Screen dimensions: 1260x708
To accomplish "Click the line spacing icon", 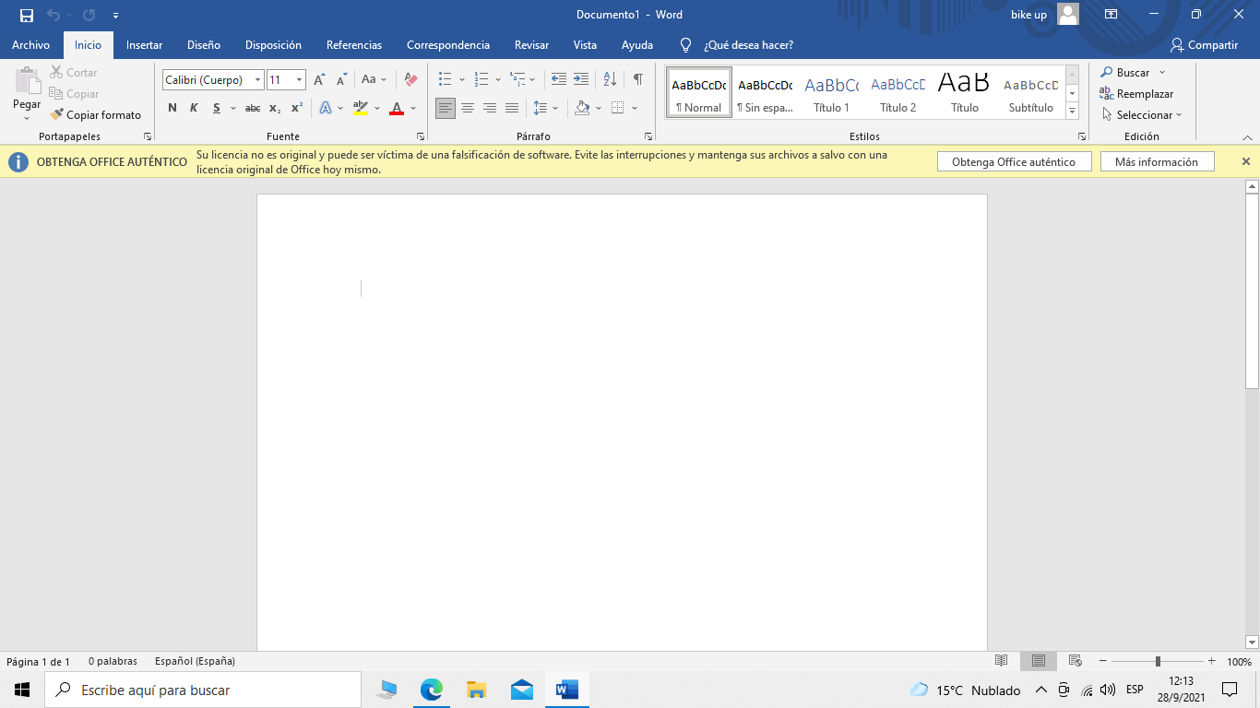I will 541,108.
